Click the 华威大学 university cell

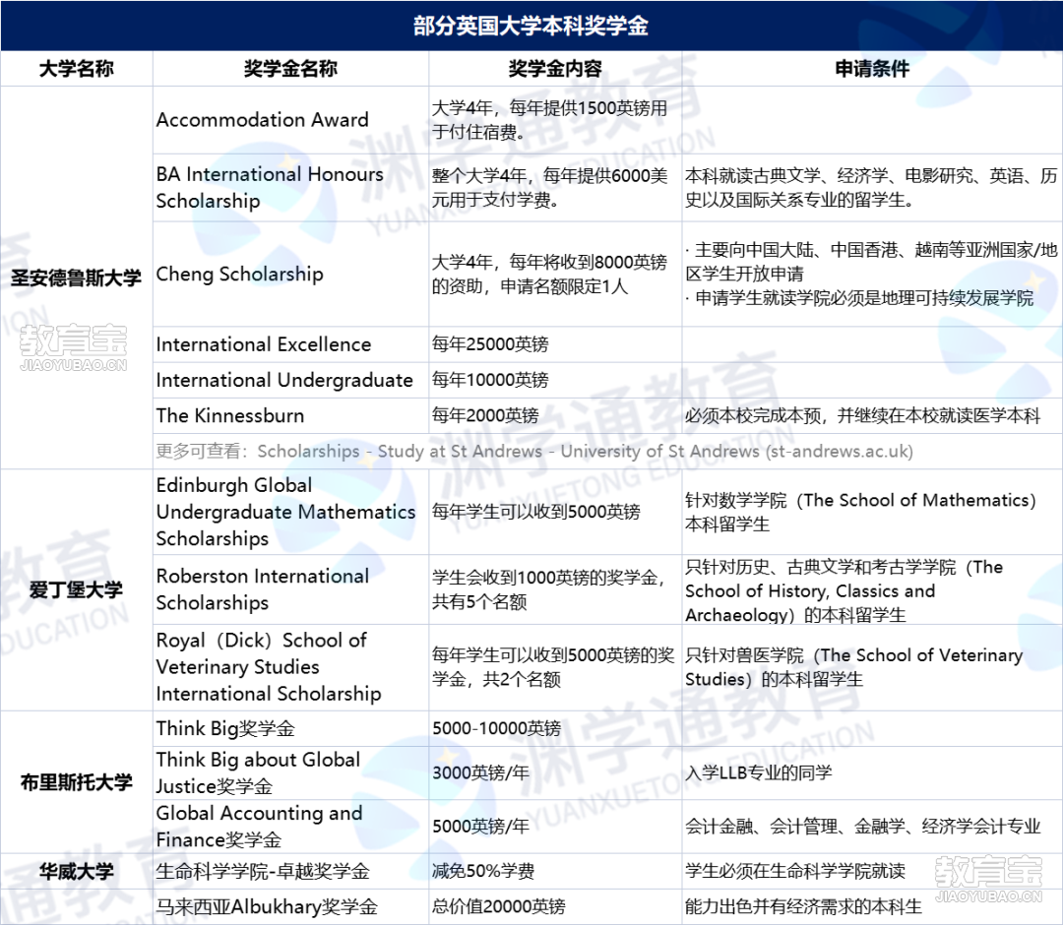click(x=77, y=871)
